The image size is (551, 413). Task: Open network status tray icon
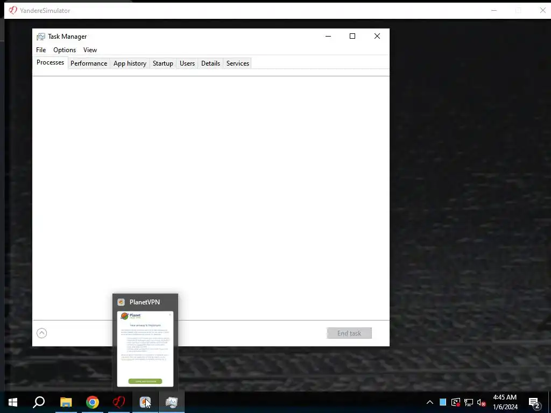point(469,402)
